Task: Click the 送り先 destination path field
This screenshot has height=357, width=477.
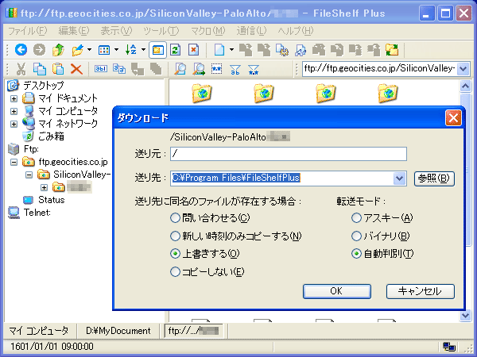Action: (282, 178)
